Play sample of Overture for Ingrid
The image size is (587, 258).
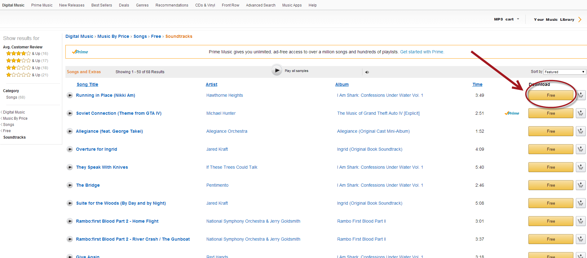(x=70, y=149)
